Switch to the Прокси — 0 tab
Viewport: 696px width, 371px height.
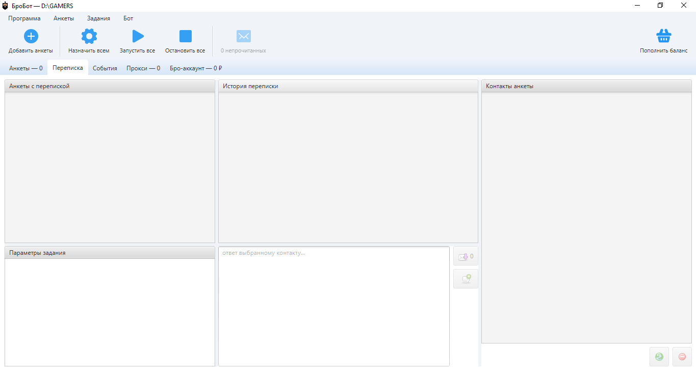[x=143, y=68]
